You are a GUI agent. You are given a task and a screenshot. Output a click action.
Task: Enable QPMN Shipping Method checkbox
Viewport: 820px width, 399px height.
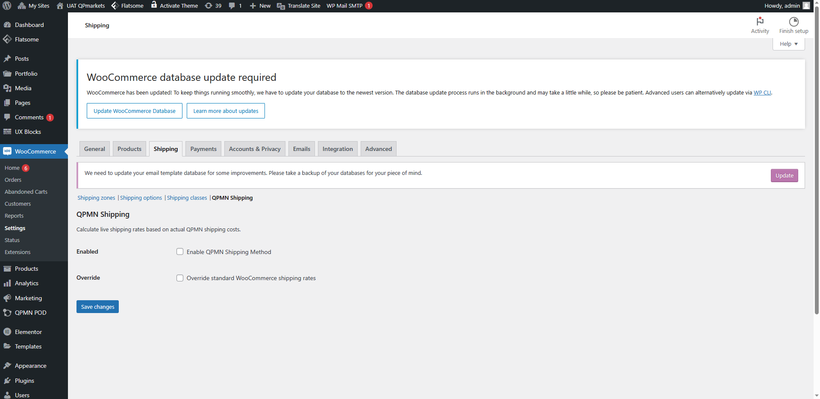(180, 252)
